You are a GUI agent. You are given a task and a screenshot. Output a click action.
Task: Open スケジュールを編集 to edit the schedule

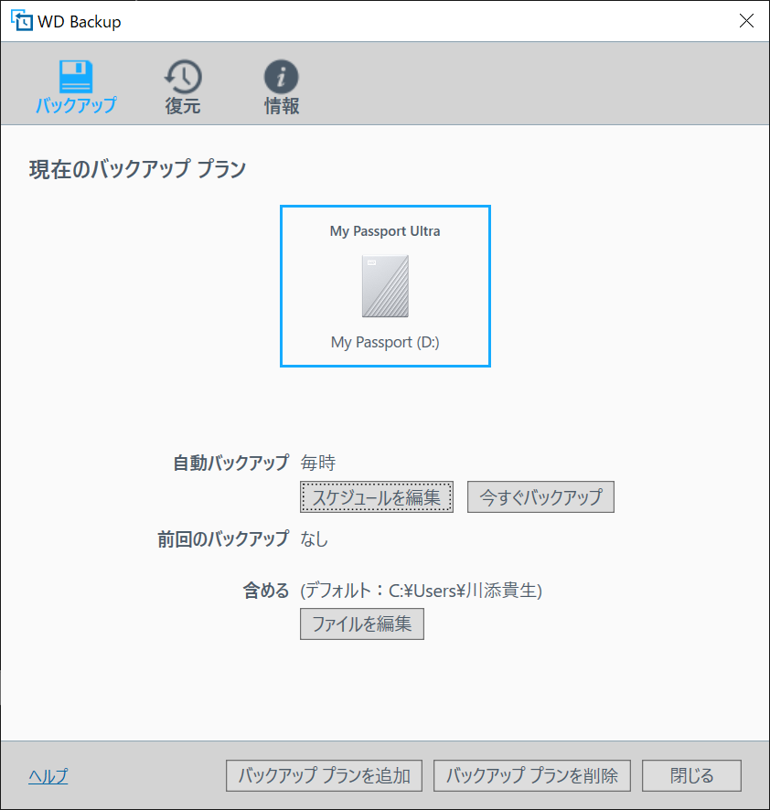click(x=376, y=496)
